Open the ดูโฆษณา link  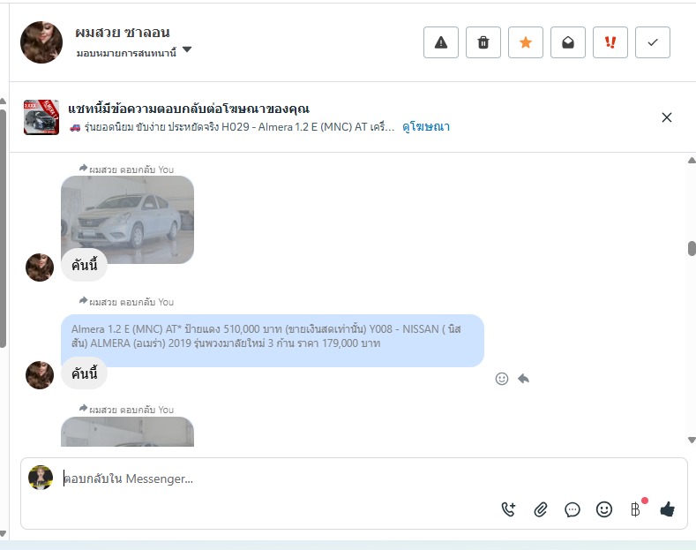tap(426, 127)
